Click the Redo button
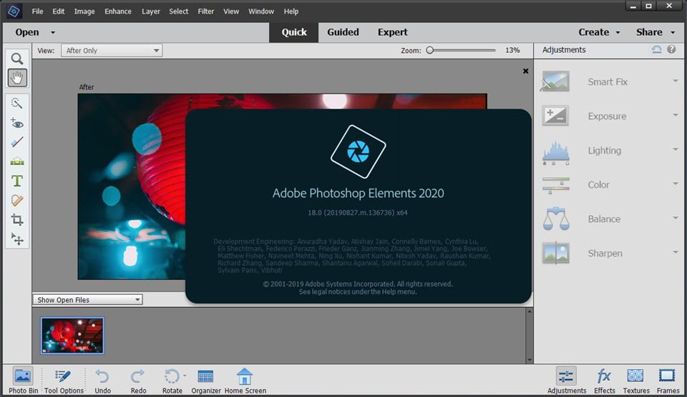Image resolution: width=687 pixels, height=397 pixels. [x=138, y=381]
